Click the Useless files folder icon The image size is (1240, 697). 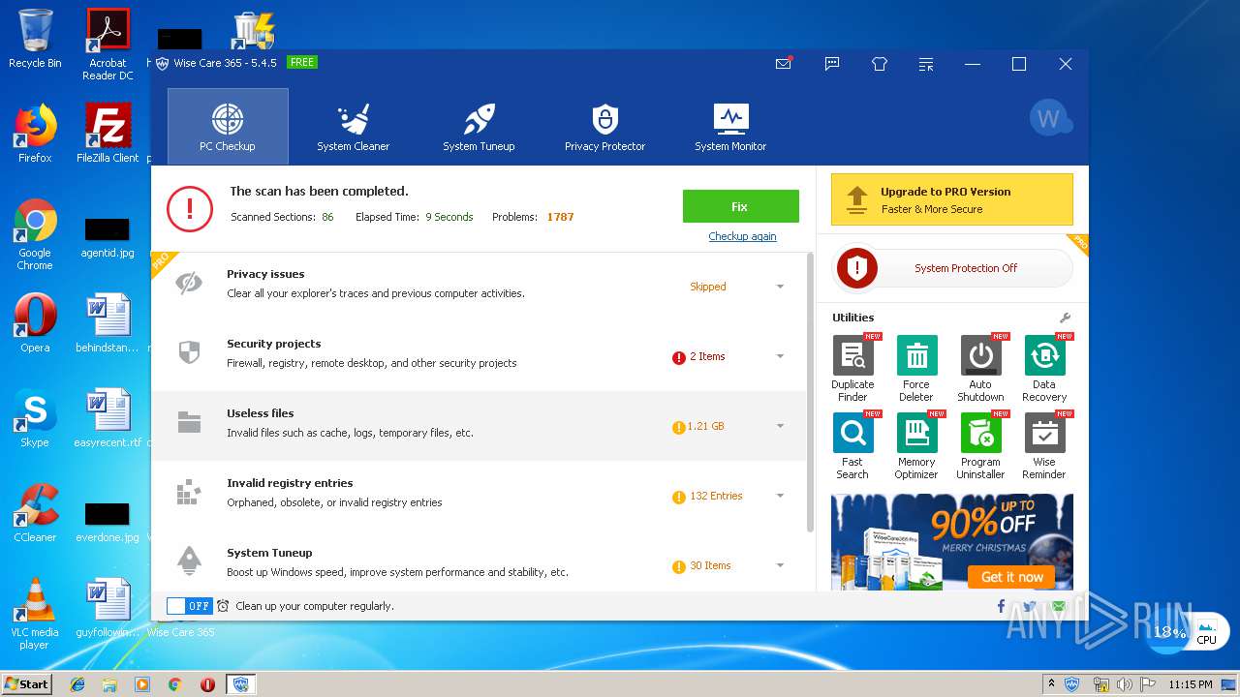point(189,422)
